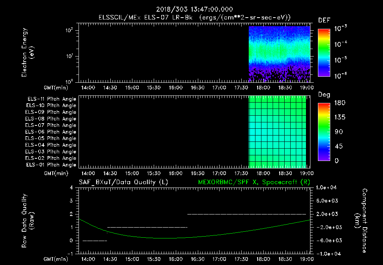Click the 180 label on the Deg scale
This screenshot has width=383, height=265.
(340, 103)
